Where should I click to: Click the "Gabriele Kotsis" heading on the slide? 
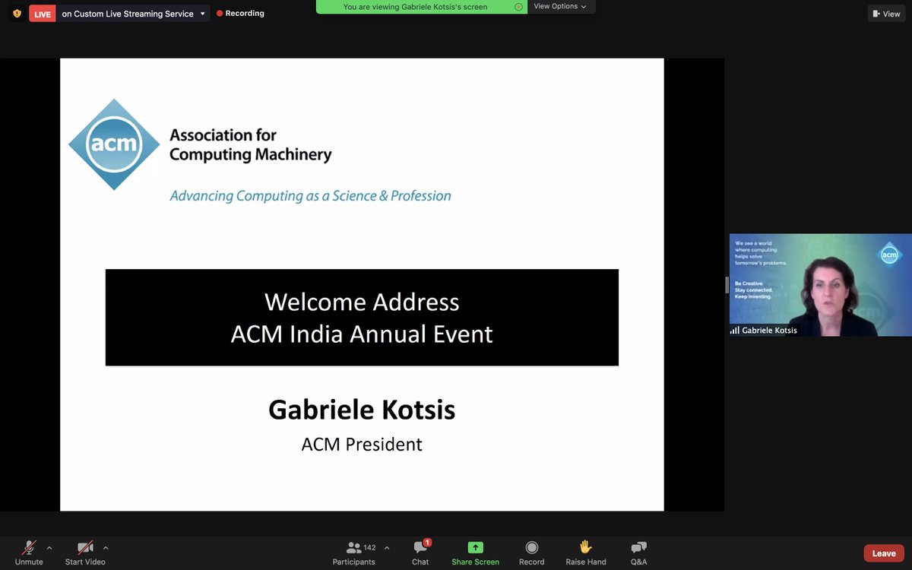[x=362, y=410]
